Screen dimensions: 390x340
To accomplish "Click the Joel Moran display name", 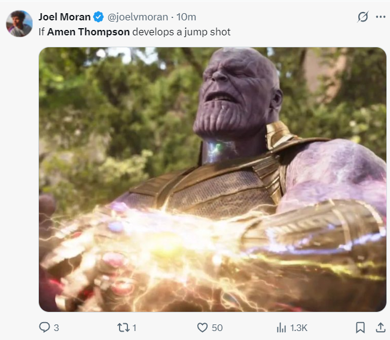I will tap(64, 17).
